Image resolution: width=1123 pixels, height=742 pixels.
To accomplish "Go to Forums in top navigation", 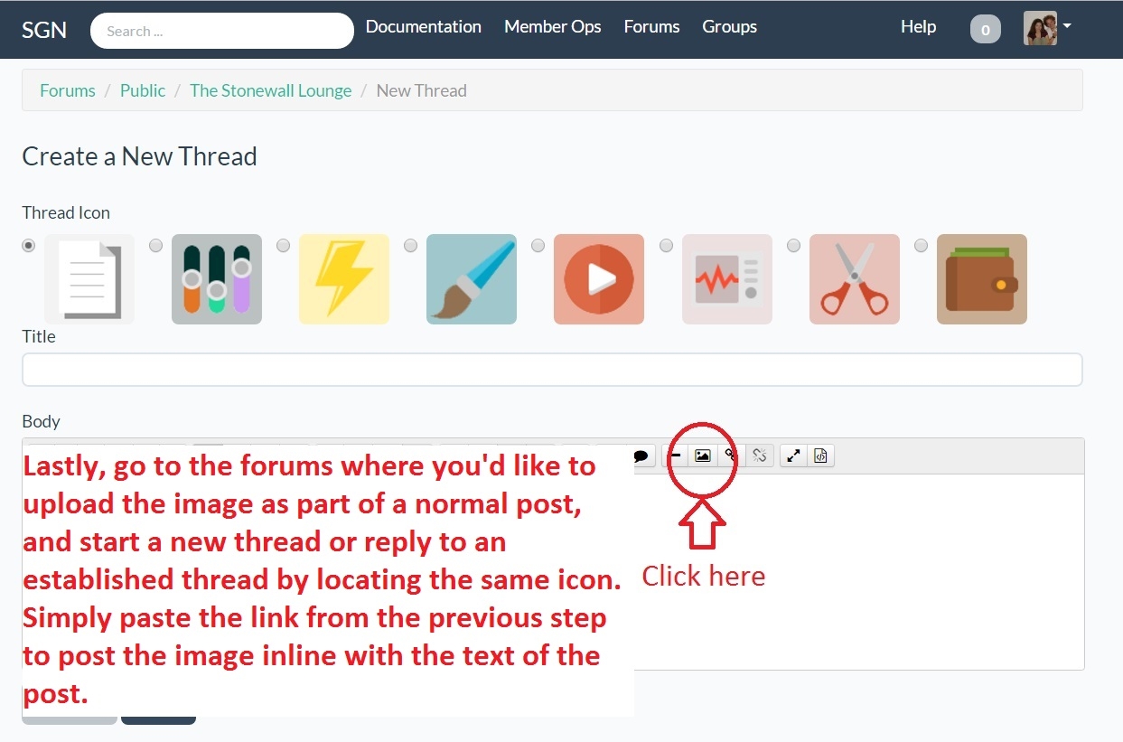I will [x=651, y=27].
